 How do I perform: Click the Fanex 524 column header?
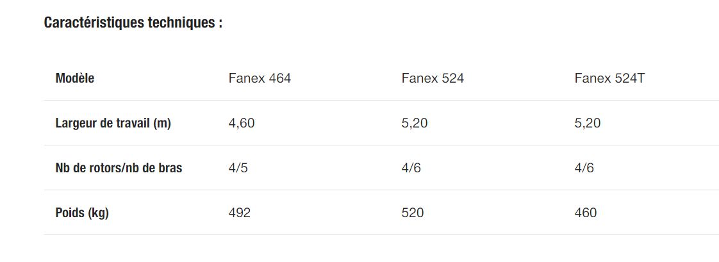click(433, 78)
